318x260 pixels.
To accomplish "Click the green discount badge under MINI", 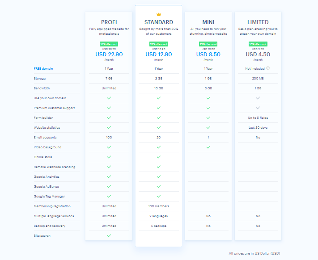I will point(208,44).
